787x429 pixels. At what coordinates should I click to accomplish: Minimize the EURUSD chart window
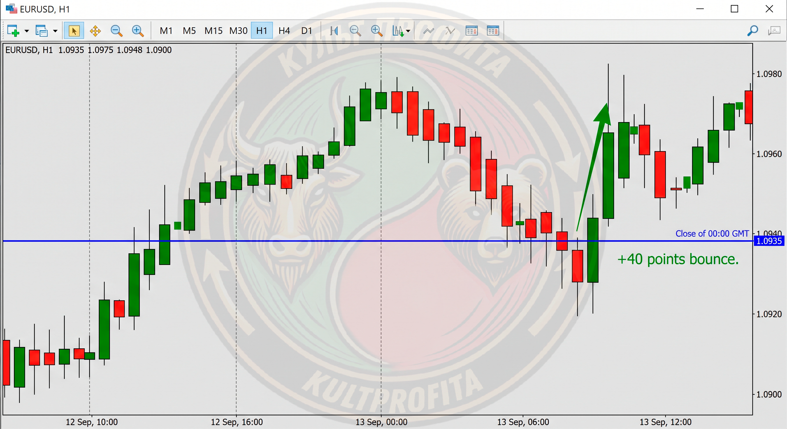(x=700, y=9)
